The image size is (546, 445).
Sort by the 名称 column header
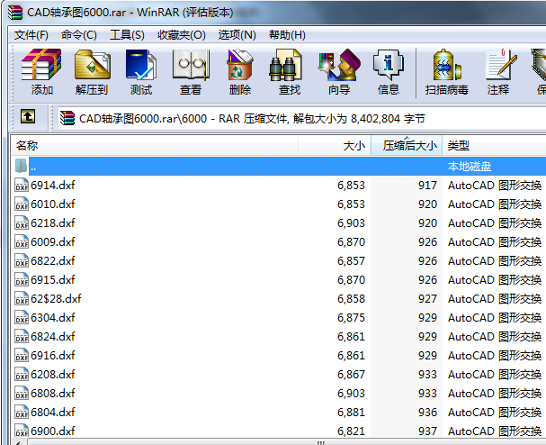155,145
